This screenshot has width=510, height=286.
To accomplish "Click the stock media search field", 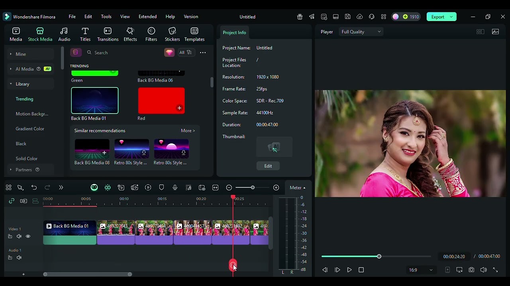I will (124, 52).
